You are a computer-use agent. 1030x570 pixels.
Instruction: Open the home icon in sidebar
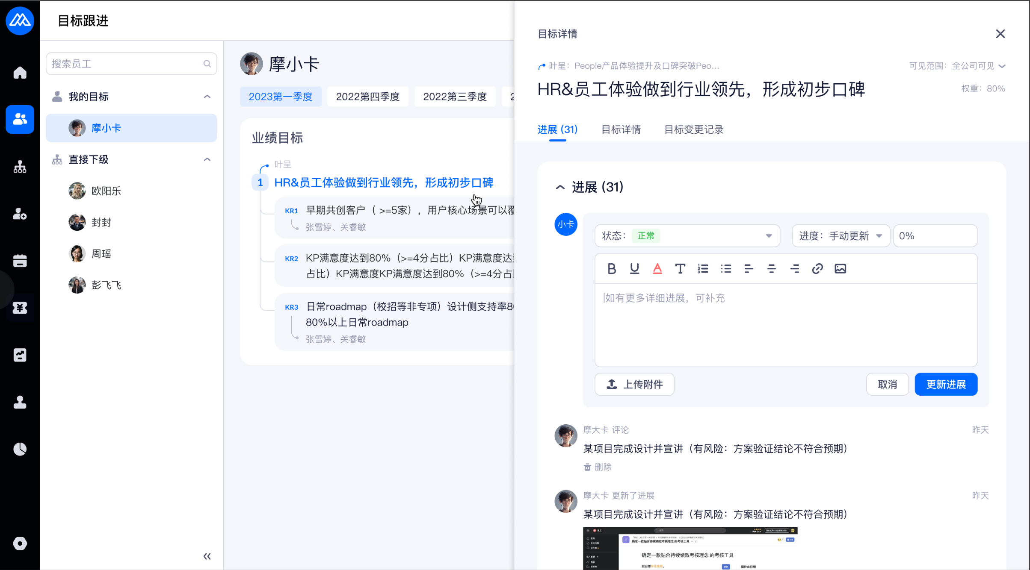click(20, 73)
